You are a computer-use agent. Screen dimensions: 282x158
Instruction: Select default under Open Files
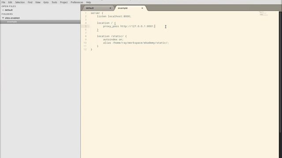click(9, 10)
